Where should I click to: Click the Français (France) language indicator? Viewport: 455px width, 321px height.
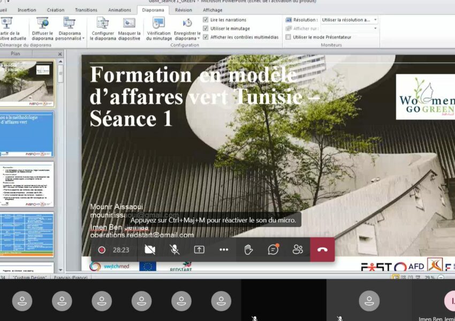click(71, 278)
